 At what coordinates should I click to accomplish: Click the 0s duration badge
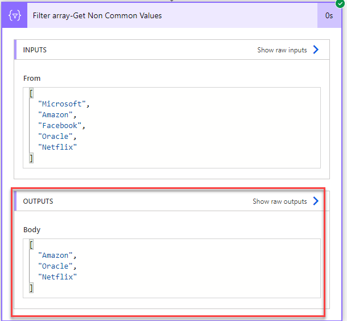tap(329, 15)
